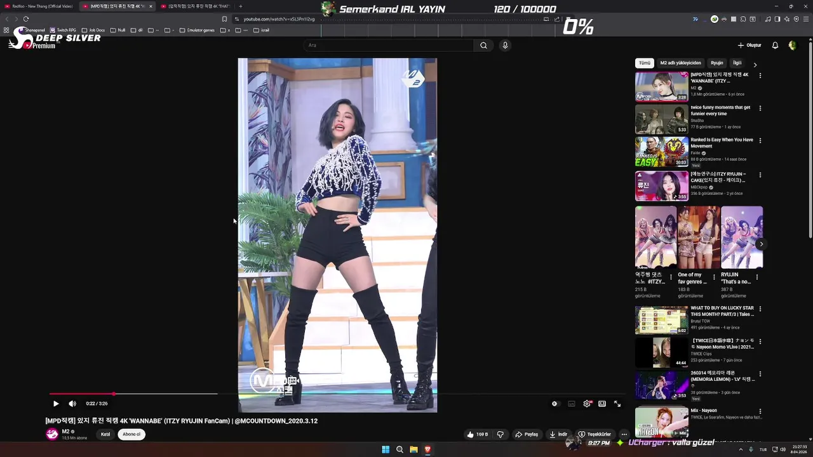Open Brave main hamburger menu

pos(805,19)
